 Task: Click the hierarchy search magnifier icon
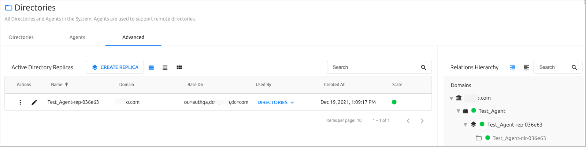tap(574, 67)
